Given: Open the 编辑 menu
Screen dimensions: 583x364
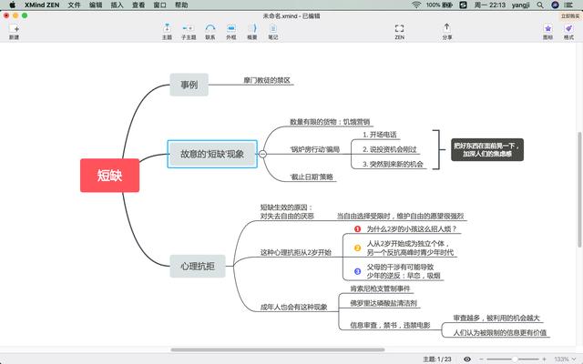Looking at the screenshot, I should [x=96, y=5].
